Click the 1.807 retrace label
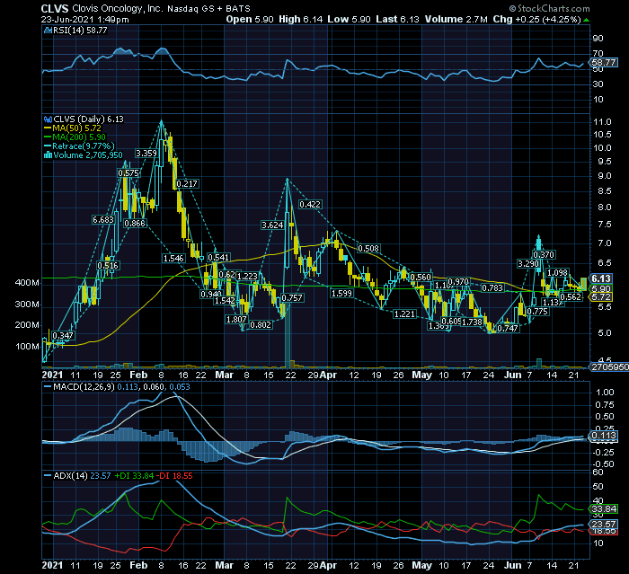 (x=236, y=319)
